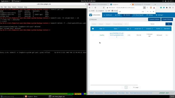This screenshot has height=98, width=175.
Task: Open the pvc row Operation dropdown
Action: coord(167,35)
